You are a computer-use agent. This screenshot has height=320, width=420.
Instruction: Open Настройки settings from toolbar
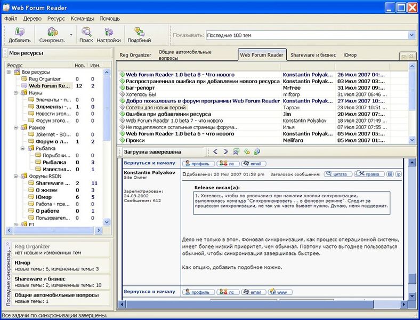[109, 35]
